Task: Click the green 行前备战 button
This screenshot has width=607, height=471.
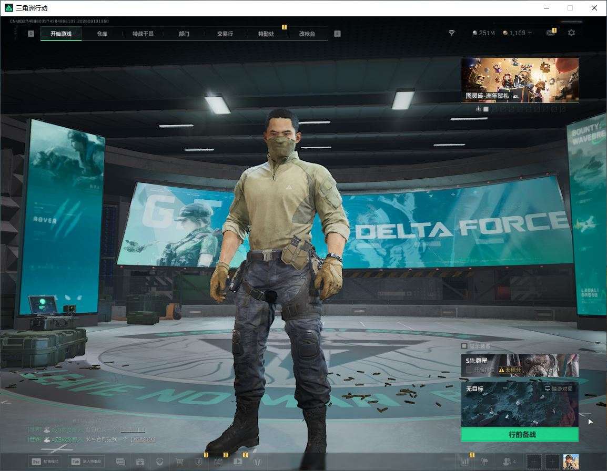Action: [520, 435]
